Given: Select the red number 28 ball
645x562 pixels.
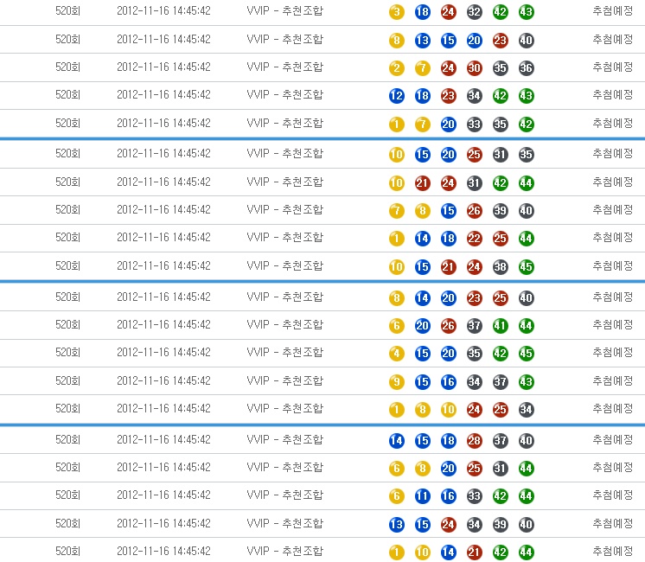Looking at the screenshot, I should (475, 440).
